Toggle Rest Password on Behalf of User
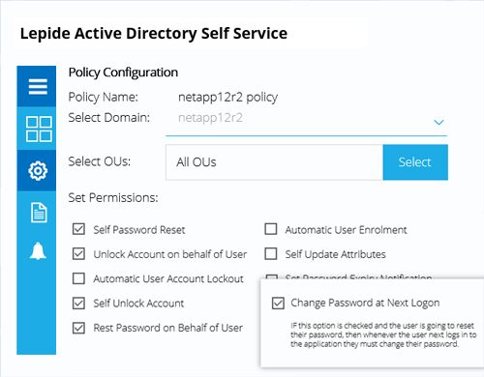Viewport: 484px width, 377px height. [78, 328]
